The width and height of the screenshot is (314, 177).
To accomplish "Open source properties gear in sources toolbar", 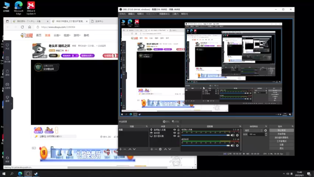I will click(x=160, y=149).
